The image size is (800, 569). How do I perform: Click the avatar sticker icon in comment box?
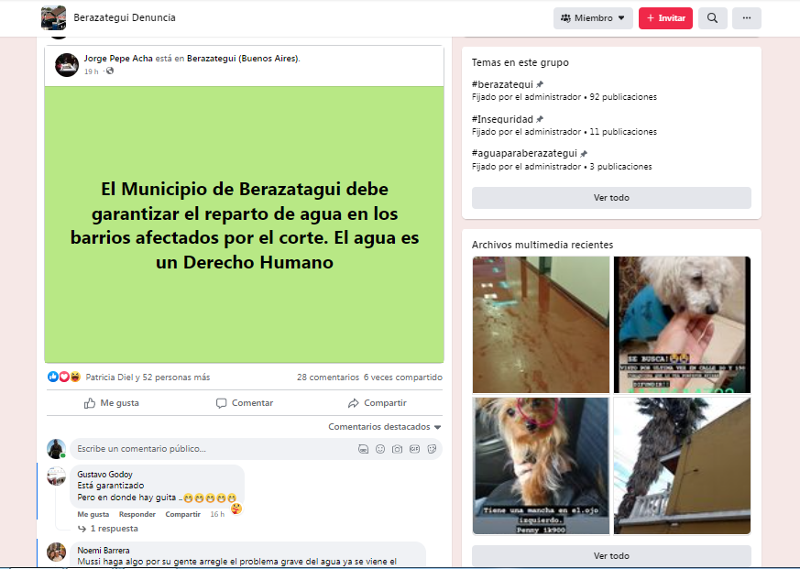(364, 449)
